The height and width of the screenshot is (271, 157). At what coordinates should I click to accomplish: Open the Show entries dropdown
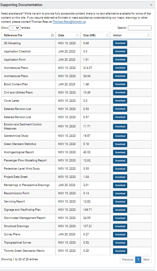pyautogui.click(x=15, y=28)
